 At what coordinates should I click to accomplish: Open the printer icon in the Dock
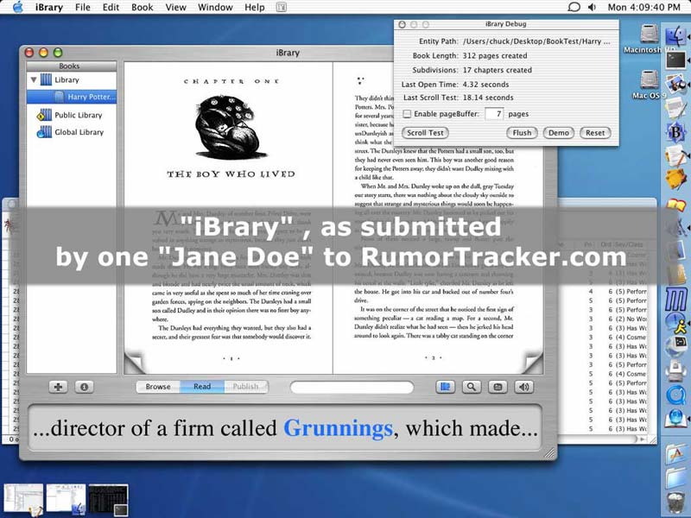(x=676, y=371)
